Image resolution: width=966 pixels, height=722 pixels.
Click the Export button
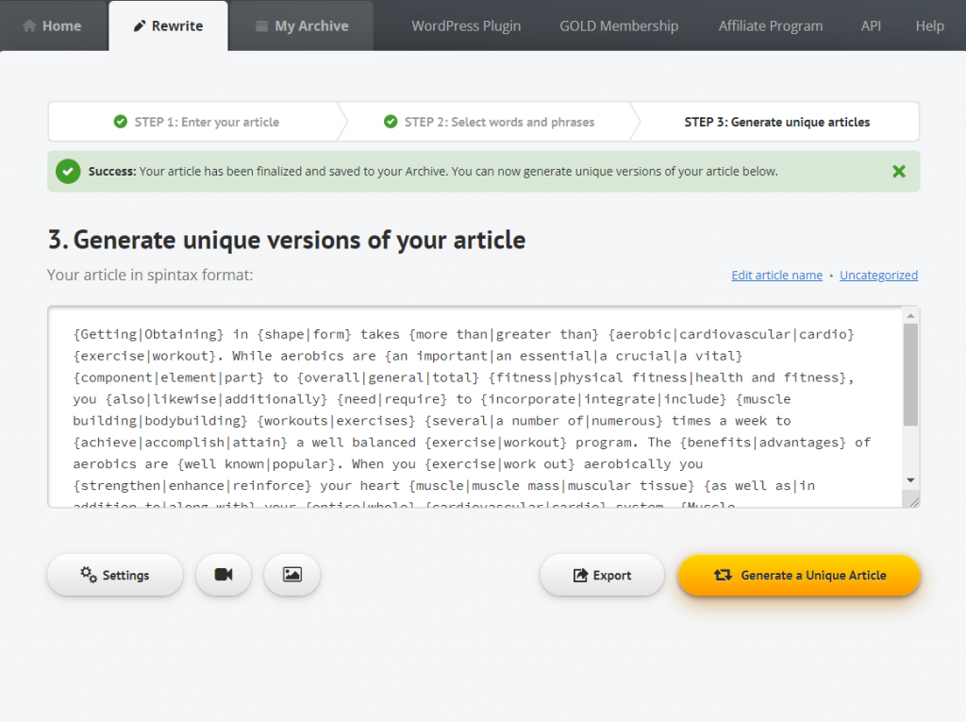(602, 575)
